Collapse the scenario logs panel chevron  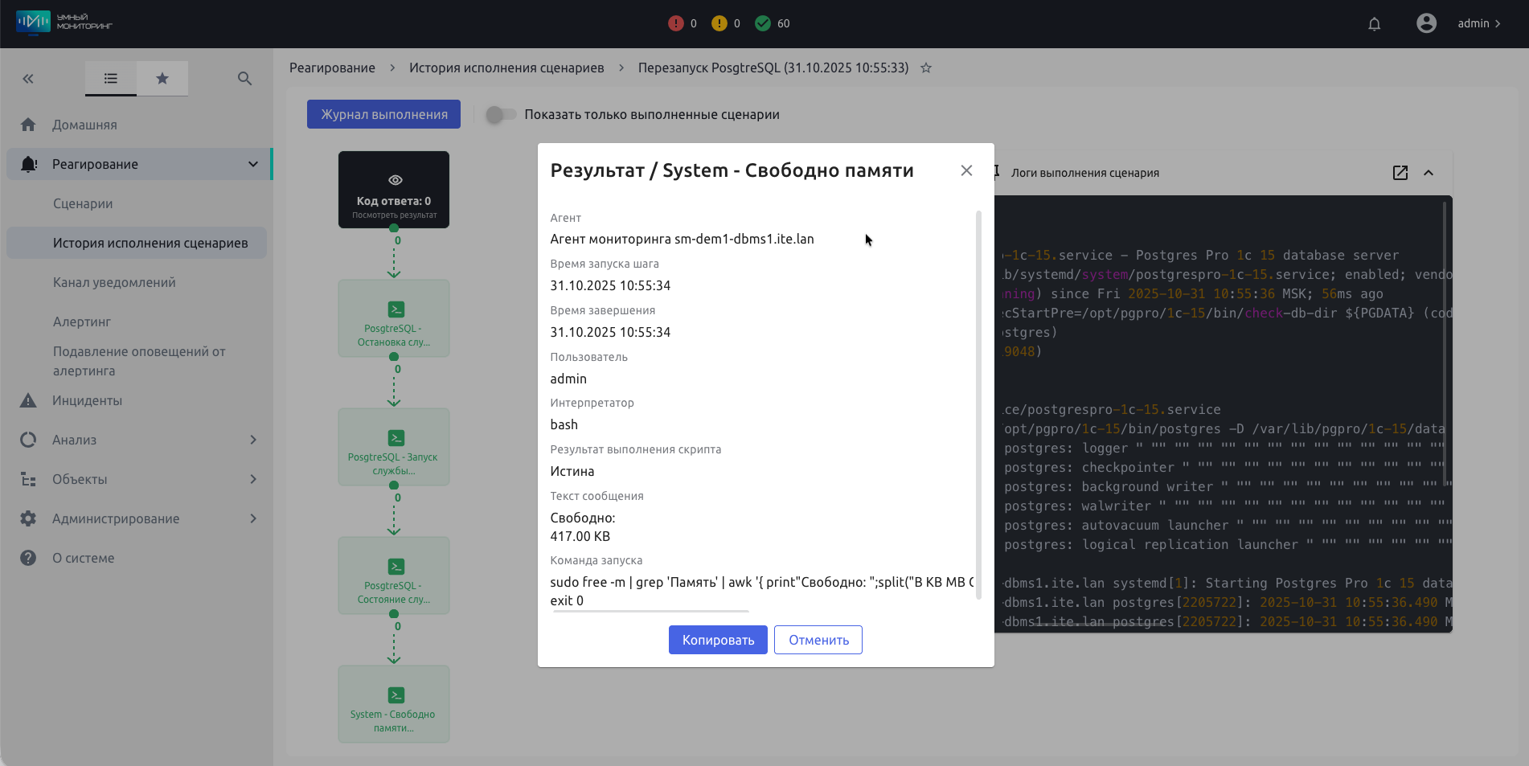[x=1429, y=173]
